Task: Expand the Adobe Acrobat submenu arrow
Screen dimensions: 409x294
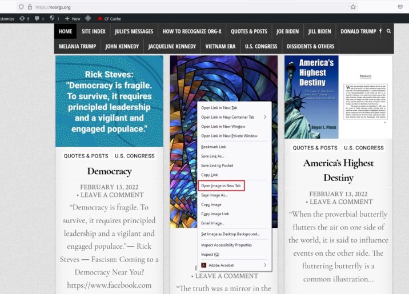Action: [x=264, y=265]
